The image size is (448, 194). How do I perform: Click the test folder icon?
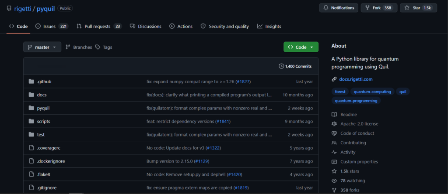pyautogui.click(x=31, y=135)
